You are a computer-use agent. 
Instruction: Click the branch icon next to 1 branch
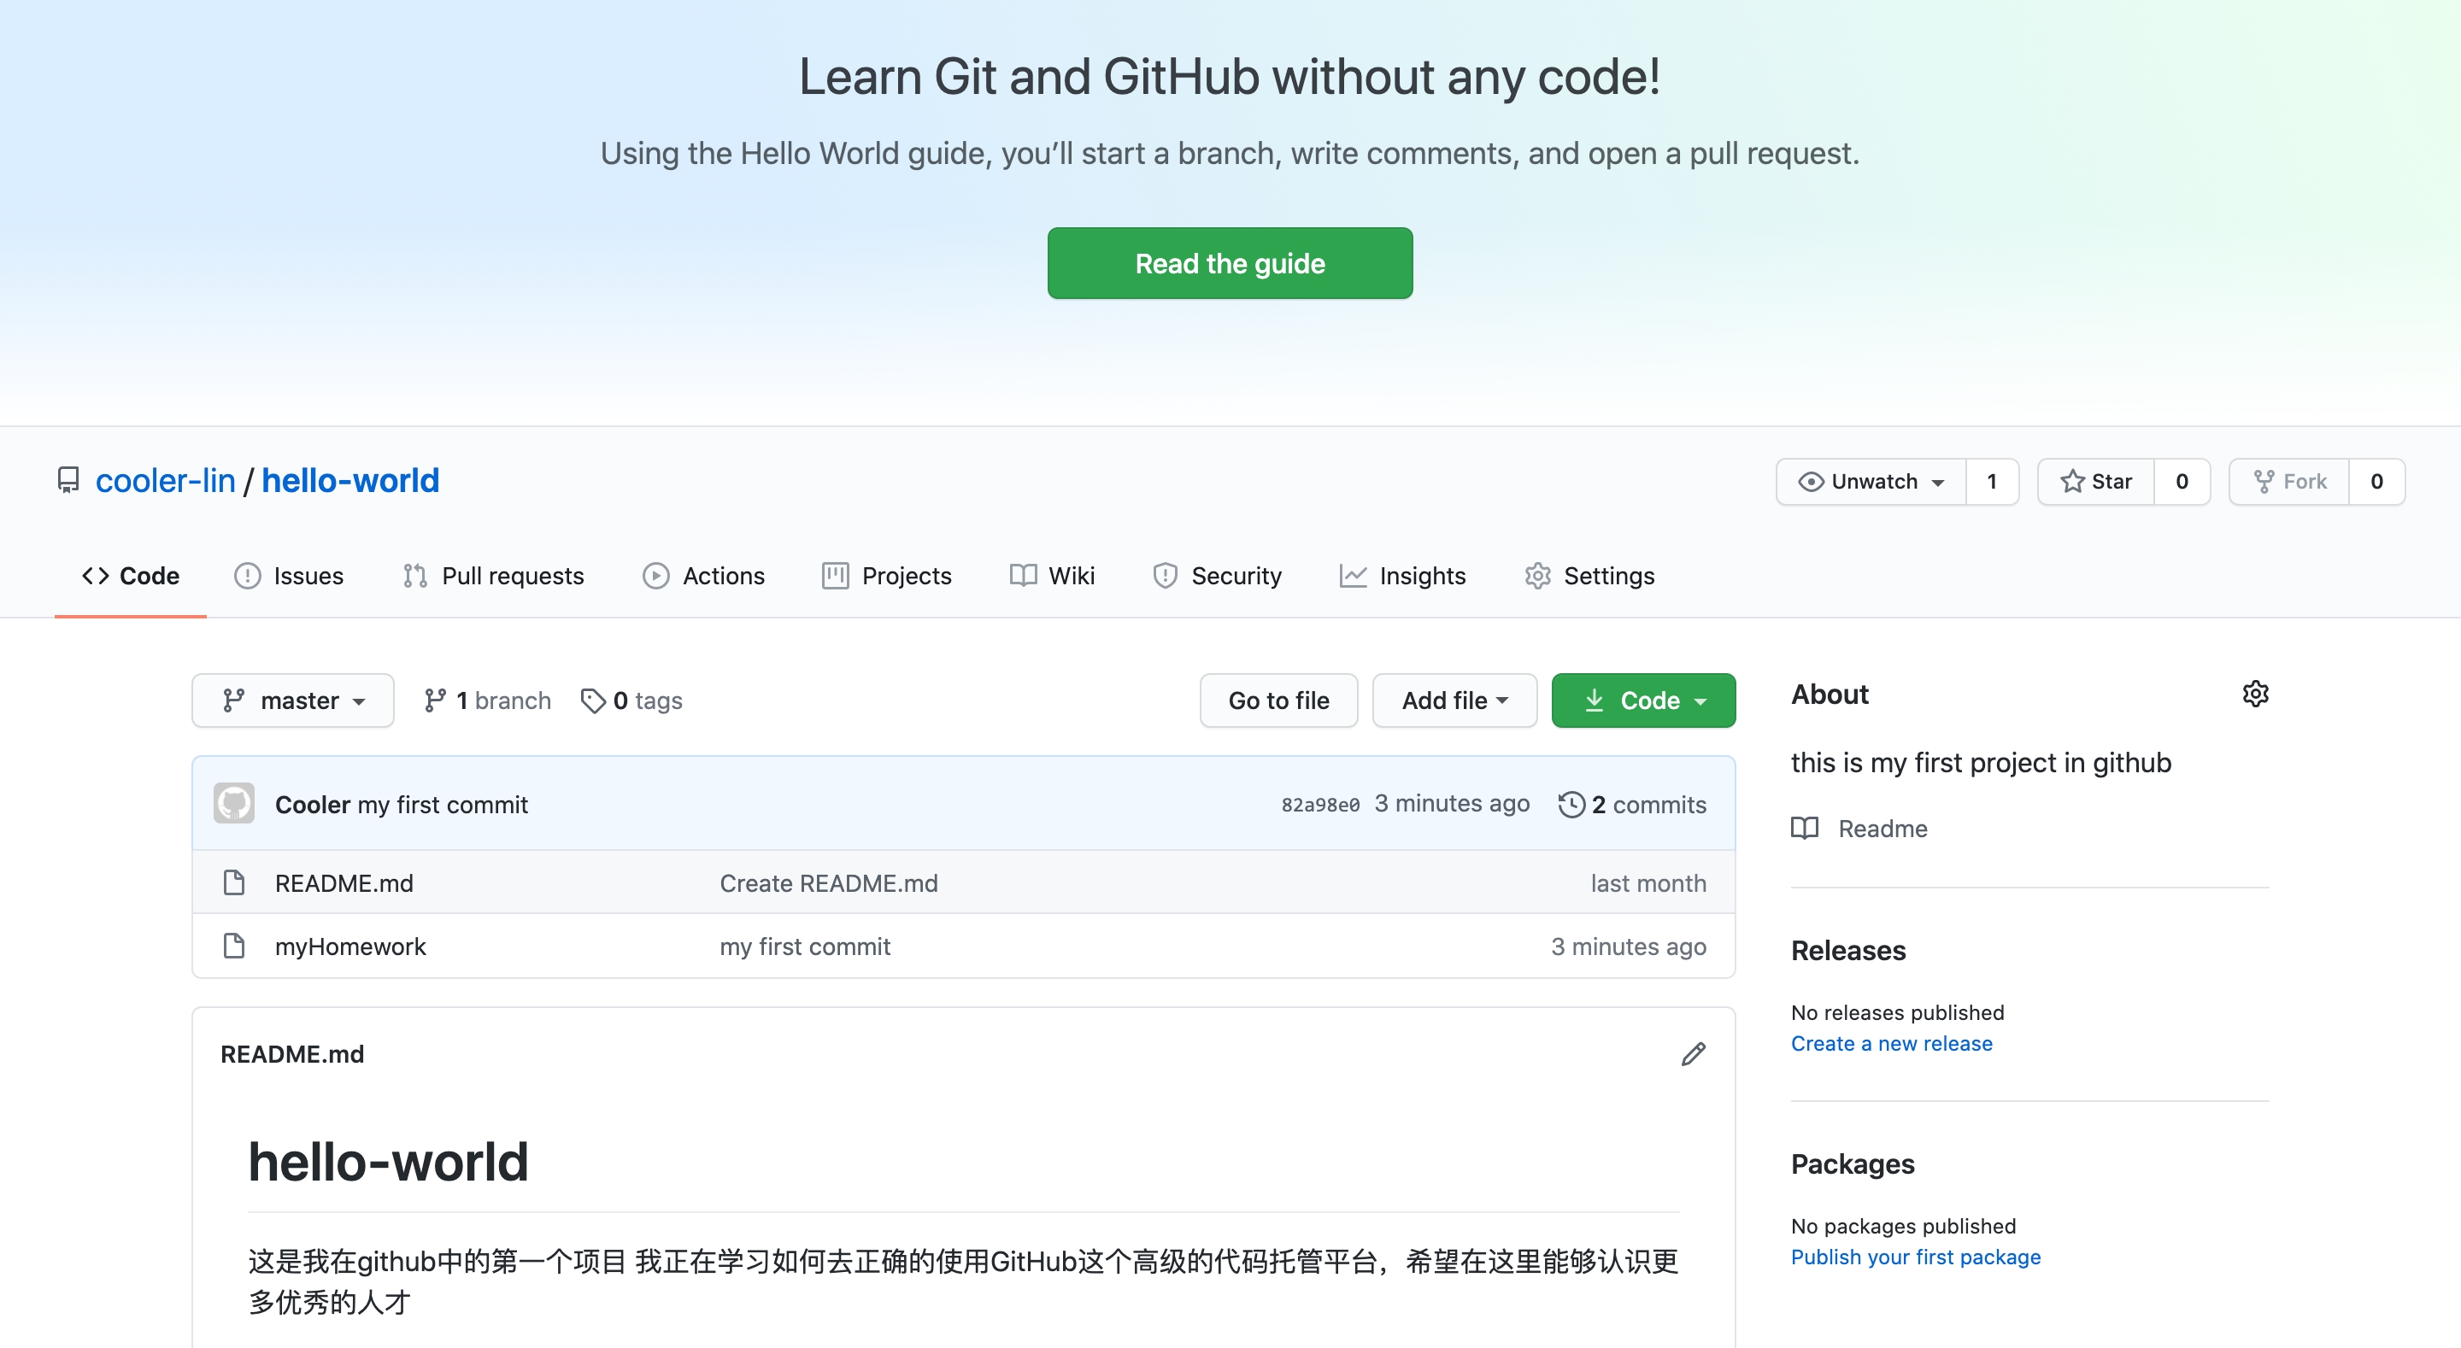point(435,700)
